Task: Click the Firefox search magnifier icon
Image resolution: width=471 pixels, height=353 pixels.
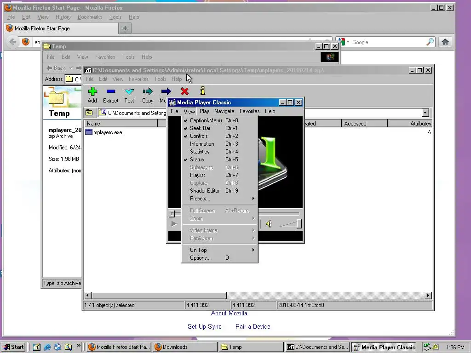Action: click(x=430, y=42)
